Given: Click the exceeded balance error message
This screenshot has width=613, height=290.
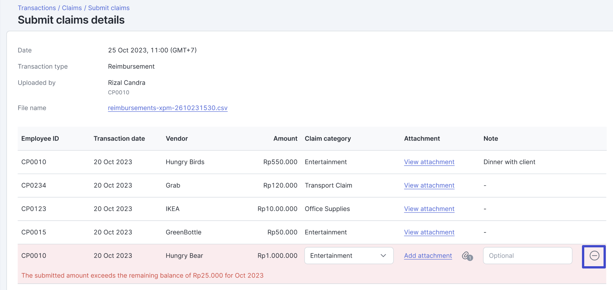Looking at the screenshot, I should (142, 276).
